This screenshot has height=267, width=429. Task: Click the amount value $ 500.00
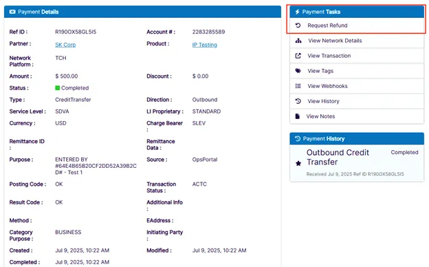67,76
